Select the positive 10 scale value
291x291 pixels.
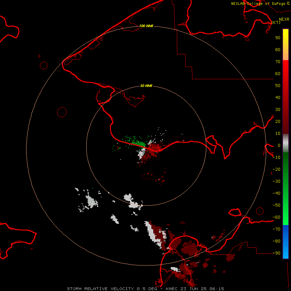point(278,134)
